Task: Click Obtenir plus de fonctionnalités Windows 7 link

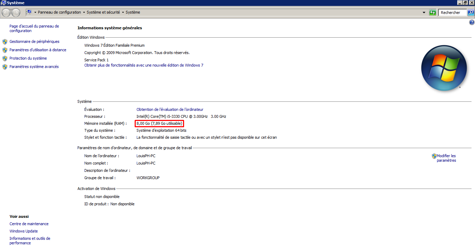Action: click(x=144, y=65)
